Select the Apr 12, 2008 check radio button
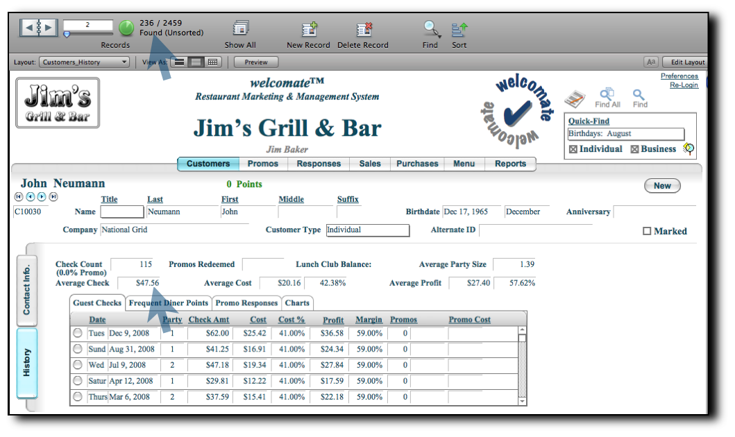Screen dimensions: 735x437 click(78, 381)
